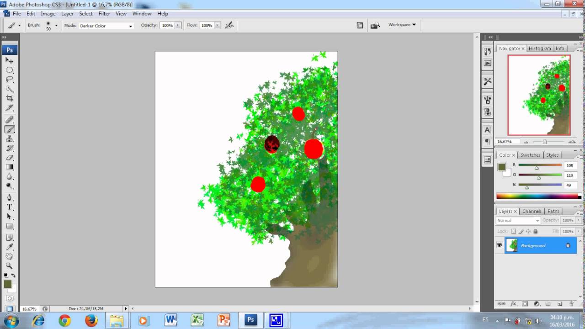Select the Eyedropper tool
Viewport: 585px width, 329px height.
click(10, 247)
